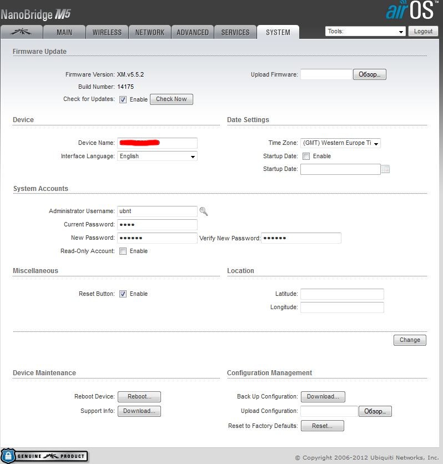Download Back Up Configuration
Screen dimensions: 443x464
(x=323, y=396)
